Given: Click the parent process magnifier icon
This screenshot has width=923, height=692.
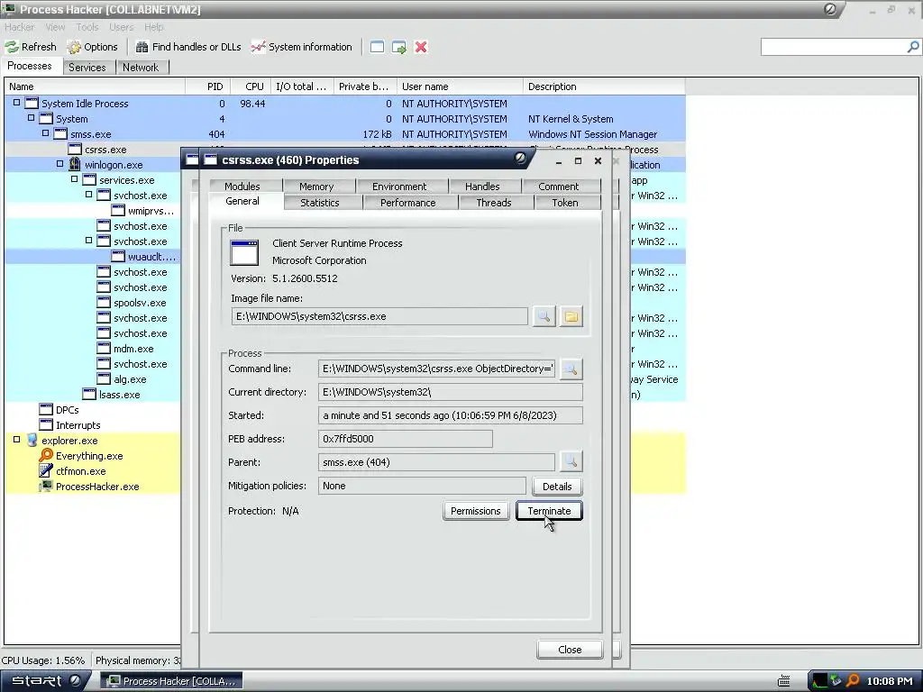Looking at the screenshot, I should click(x=571, y=462).
